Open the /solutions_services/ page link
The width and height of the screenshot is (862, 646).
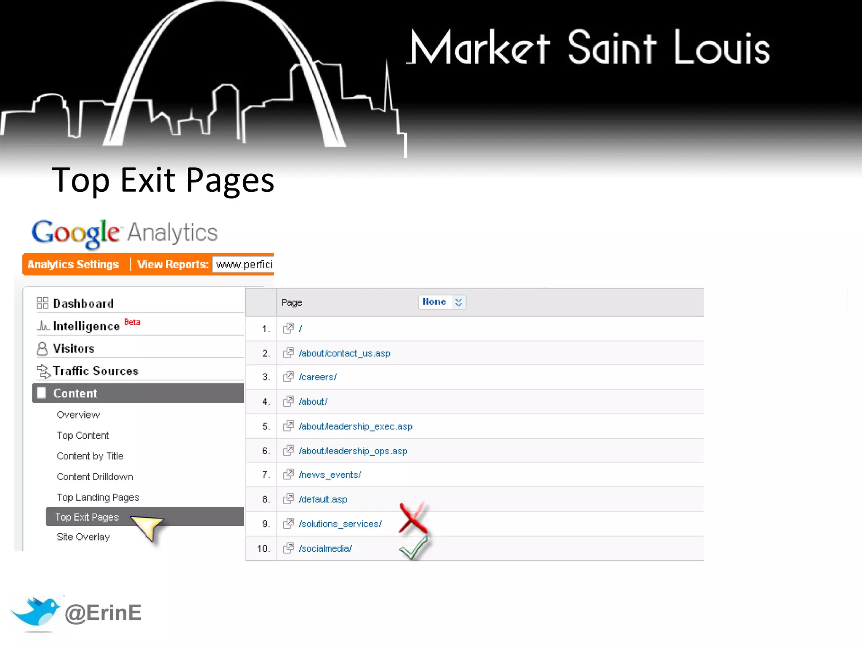click(340, 524)
